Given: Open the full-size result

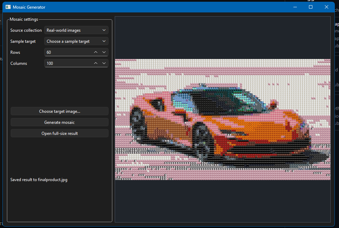Looking at the screenshot, I should click(x=59, y=133).
